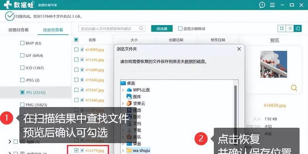Toggle the JPG (23332) checkbox
Viewport: 308px width, 154px height.
point(22,92)
